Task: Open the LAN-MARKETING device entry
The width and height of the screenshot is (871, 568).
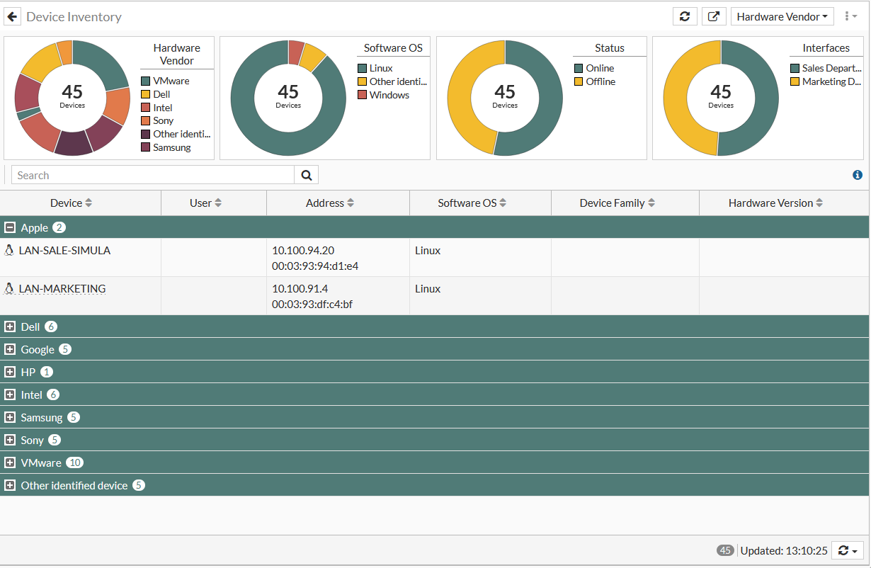Action: point(62,289)
